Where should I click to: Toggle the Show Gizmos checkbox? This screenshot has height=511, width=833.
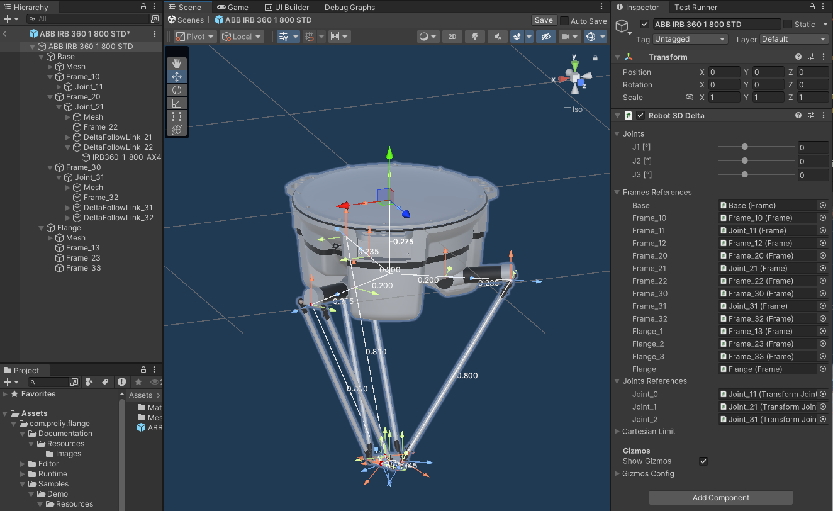pos(703,461)
